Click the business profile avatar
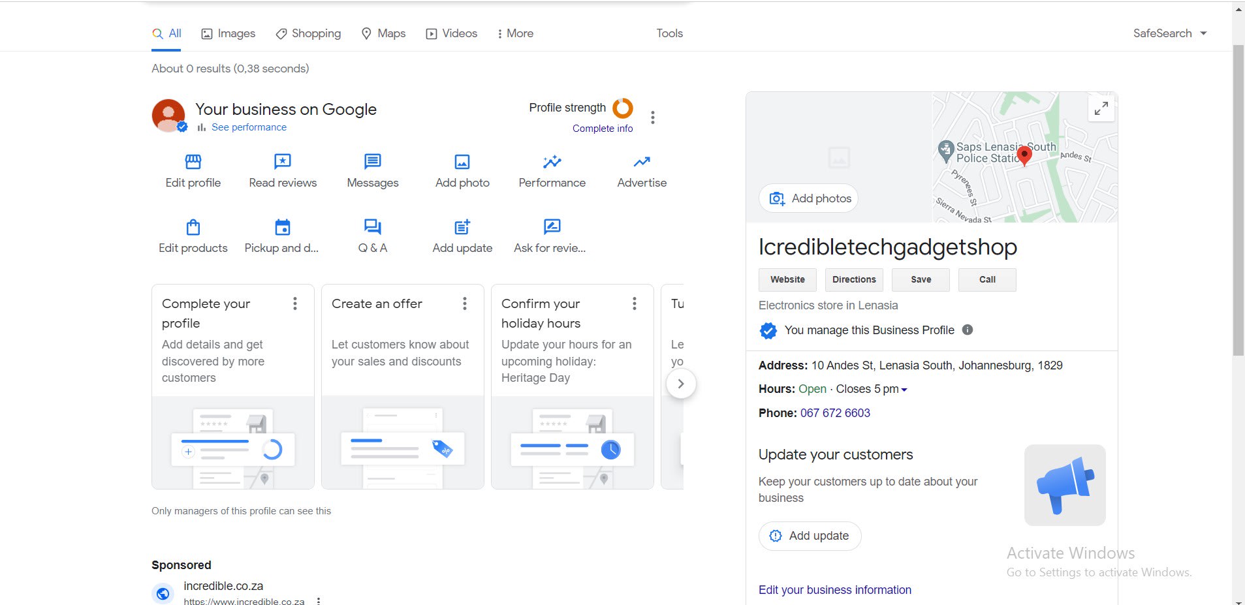The height and width of the screenshot is (605, 1245). click(168, 116)
